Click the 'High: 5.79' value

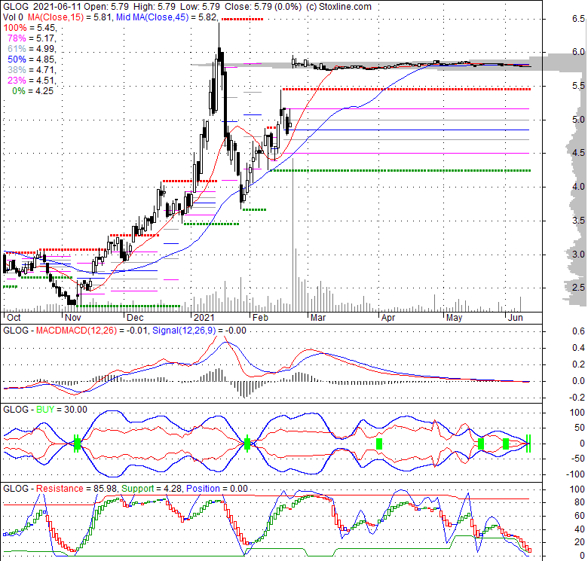click(153, 7)
